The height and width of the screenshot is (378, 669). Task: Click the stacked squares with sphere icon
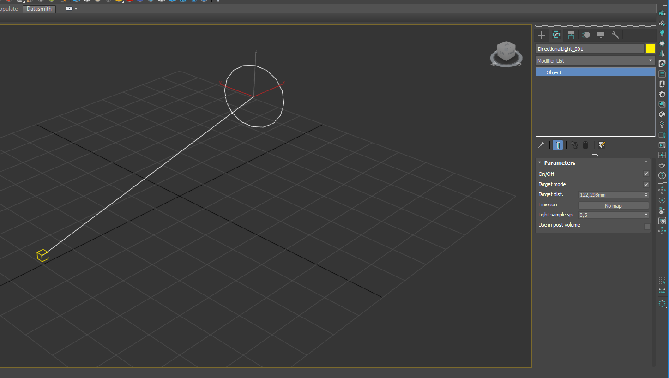pyautogui.click(x=662, y=104)
